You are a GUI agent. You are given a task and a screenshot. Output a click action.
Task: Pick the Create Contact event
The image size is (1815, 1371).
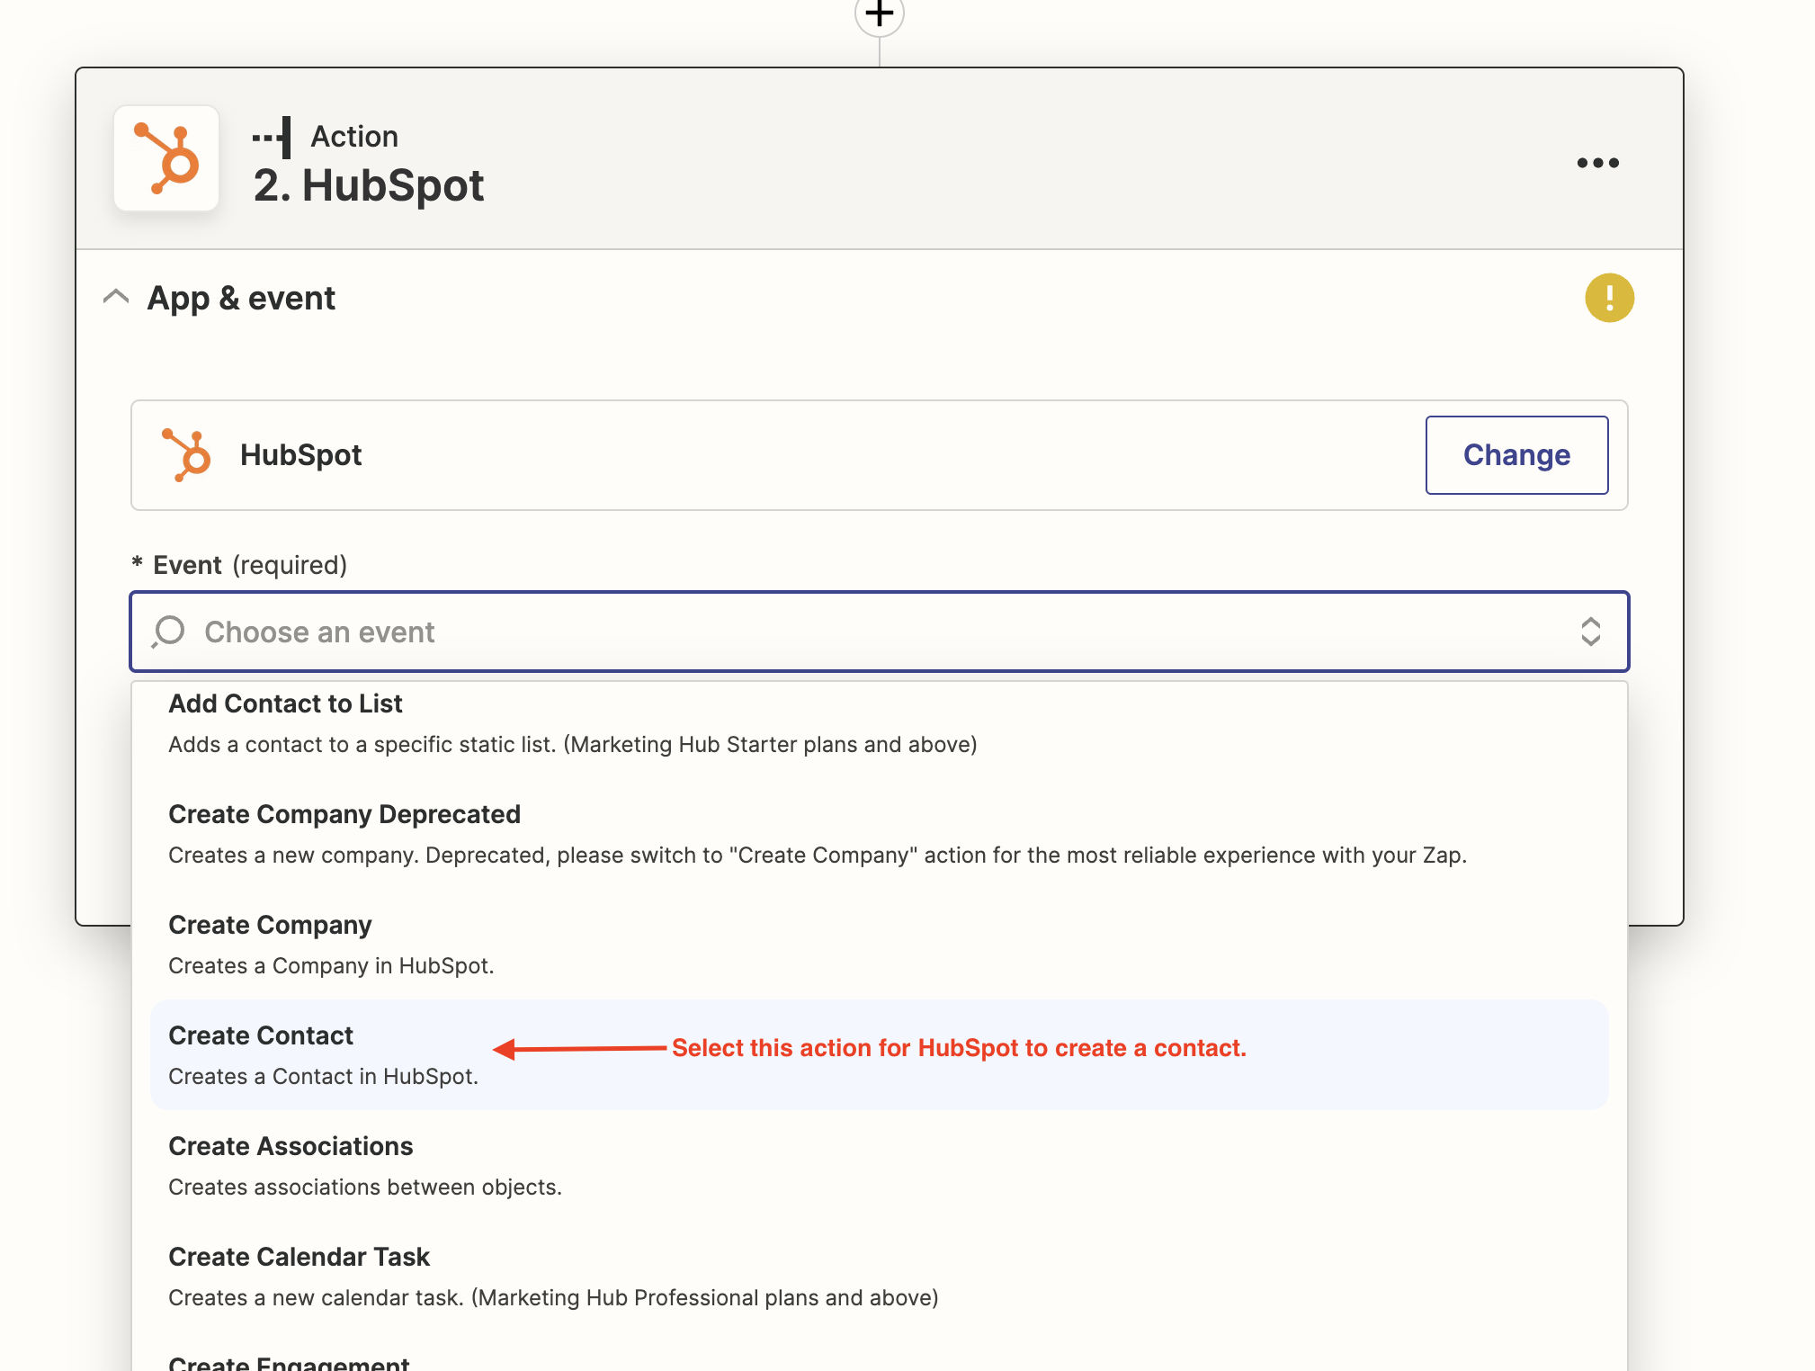(879, 1054)
